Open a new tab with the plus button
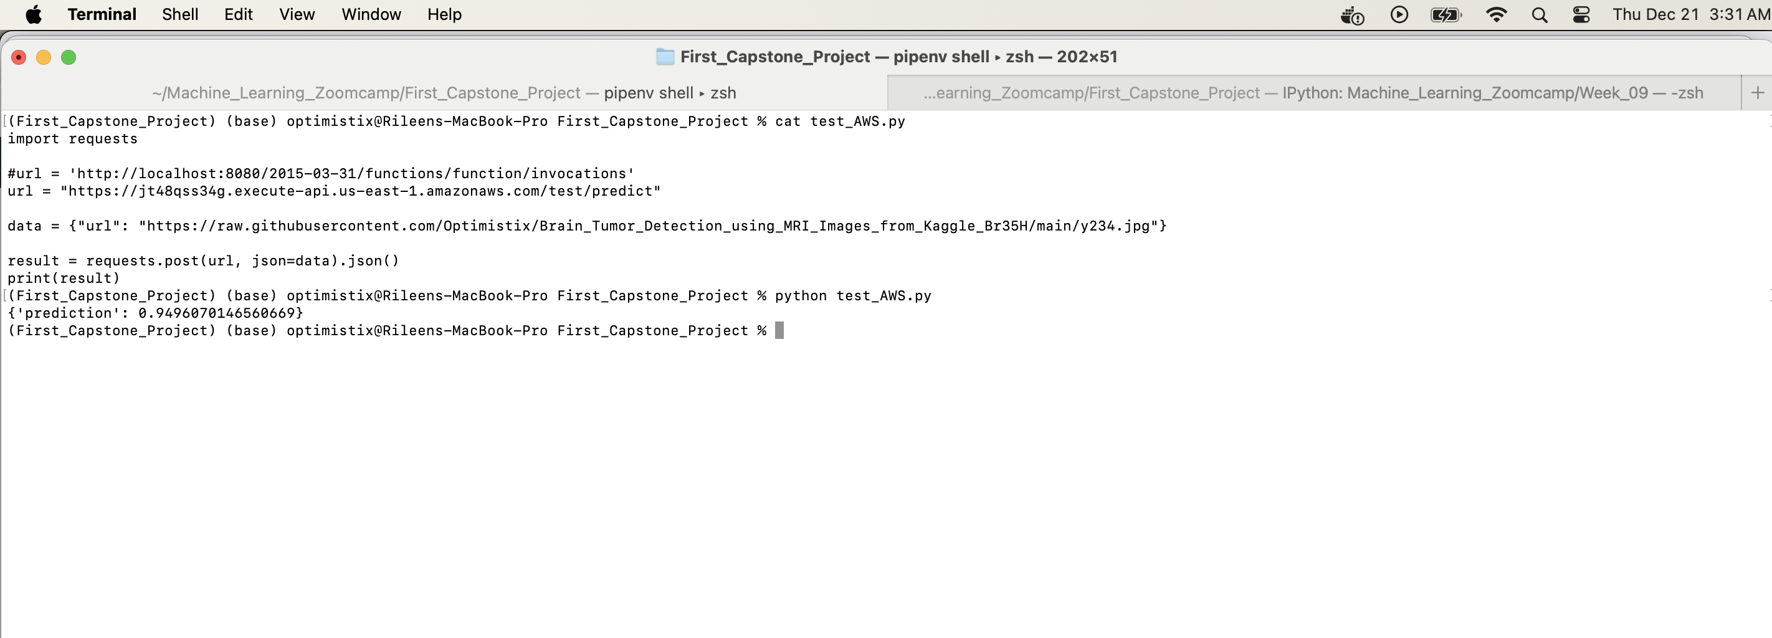 [1759, 92]
